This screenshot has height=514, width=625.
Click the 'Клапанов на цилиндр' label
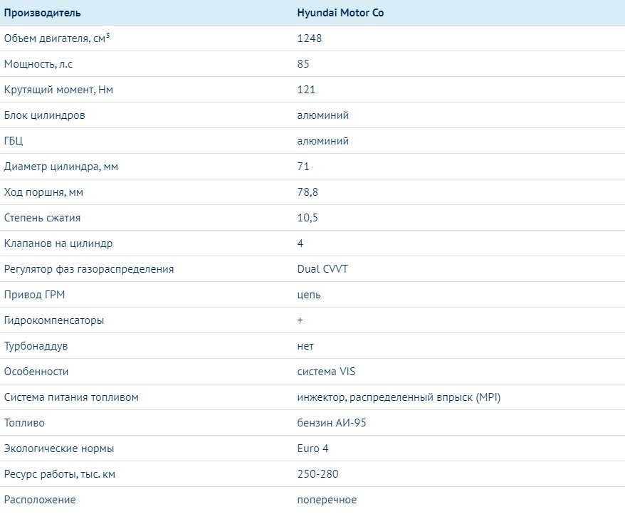tap(58, 243)
